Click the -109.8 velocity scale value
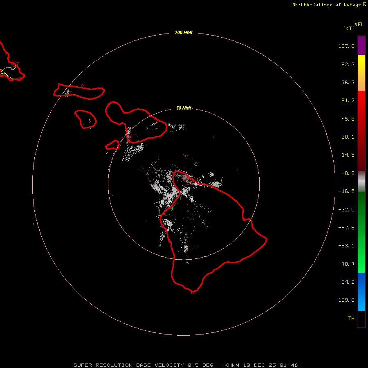Viewport: 368px width, 368px height. (x=345, y=300)
